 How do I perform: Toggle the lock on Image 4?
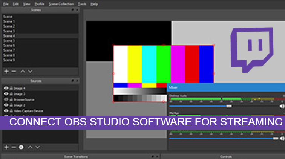pos(11,88)
